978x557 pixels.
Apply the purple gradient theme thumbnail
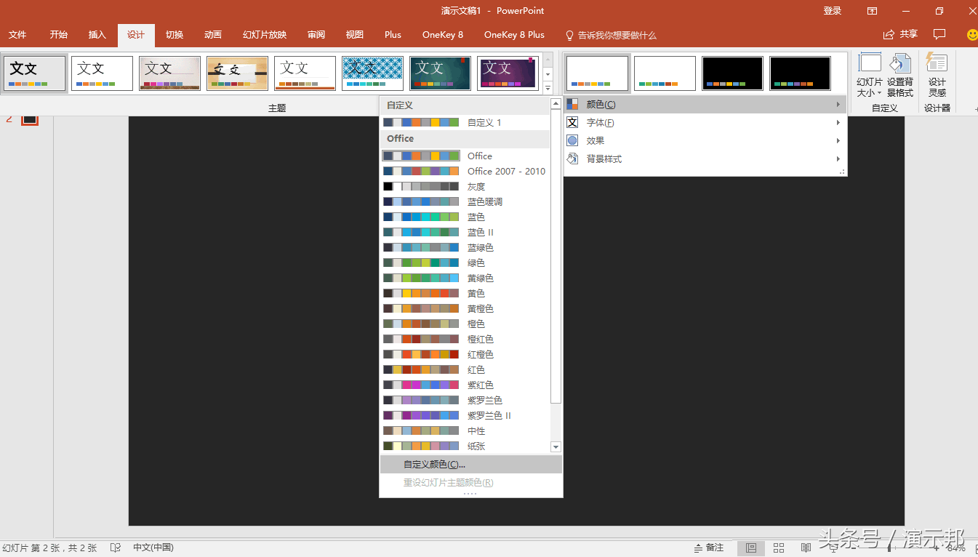point(508,73)
